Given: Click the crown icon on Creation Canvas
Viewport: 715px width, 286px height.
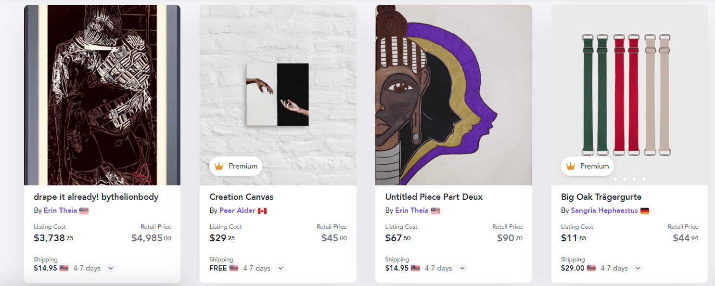Looking at the screenshot, I should pyautogui.click(x=219, y=166).
